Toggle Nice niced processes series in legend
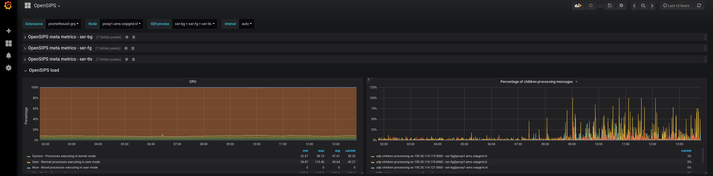 click(65, 168)
